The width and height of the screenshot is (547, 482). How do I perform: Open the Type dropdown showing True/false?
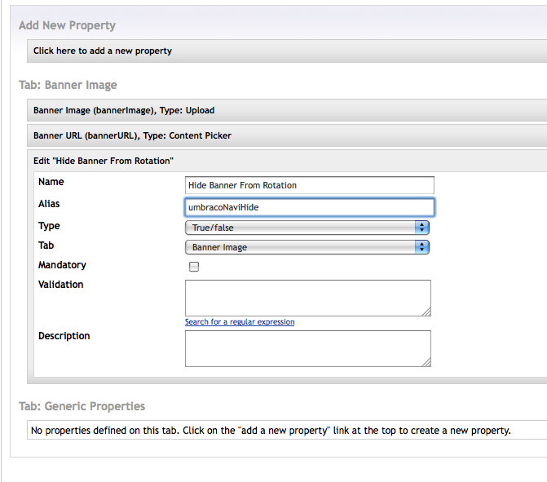(x=307, y=228)
